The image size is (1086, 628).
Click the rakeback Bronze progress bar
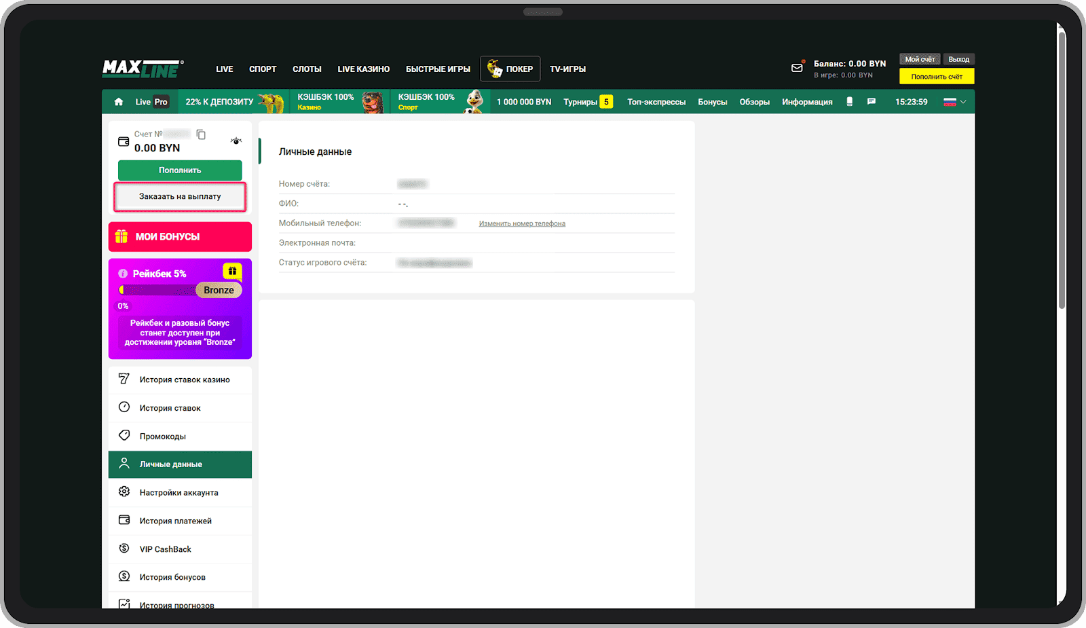[159, 291]
